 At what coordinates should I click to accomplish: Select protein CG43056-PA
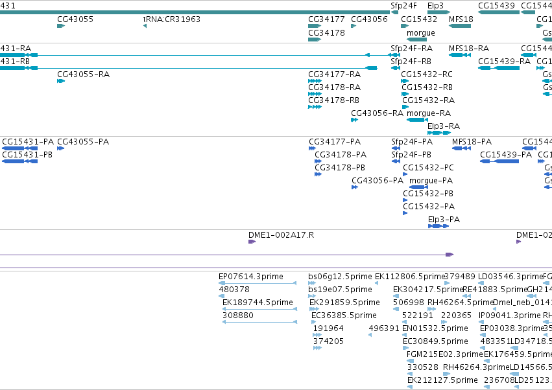coord(378,181)
